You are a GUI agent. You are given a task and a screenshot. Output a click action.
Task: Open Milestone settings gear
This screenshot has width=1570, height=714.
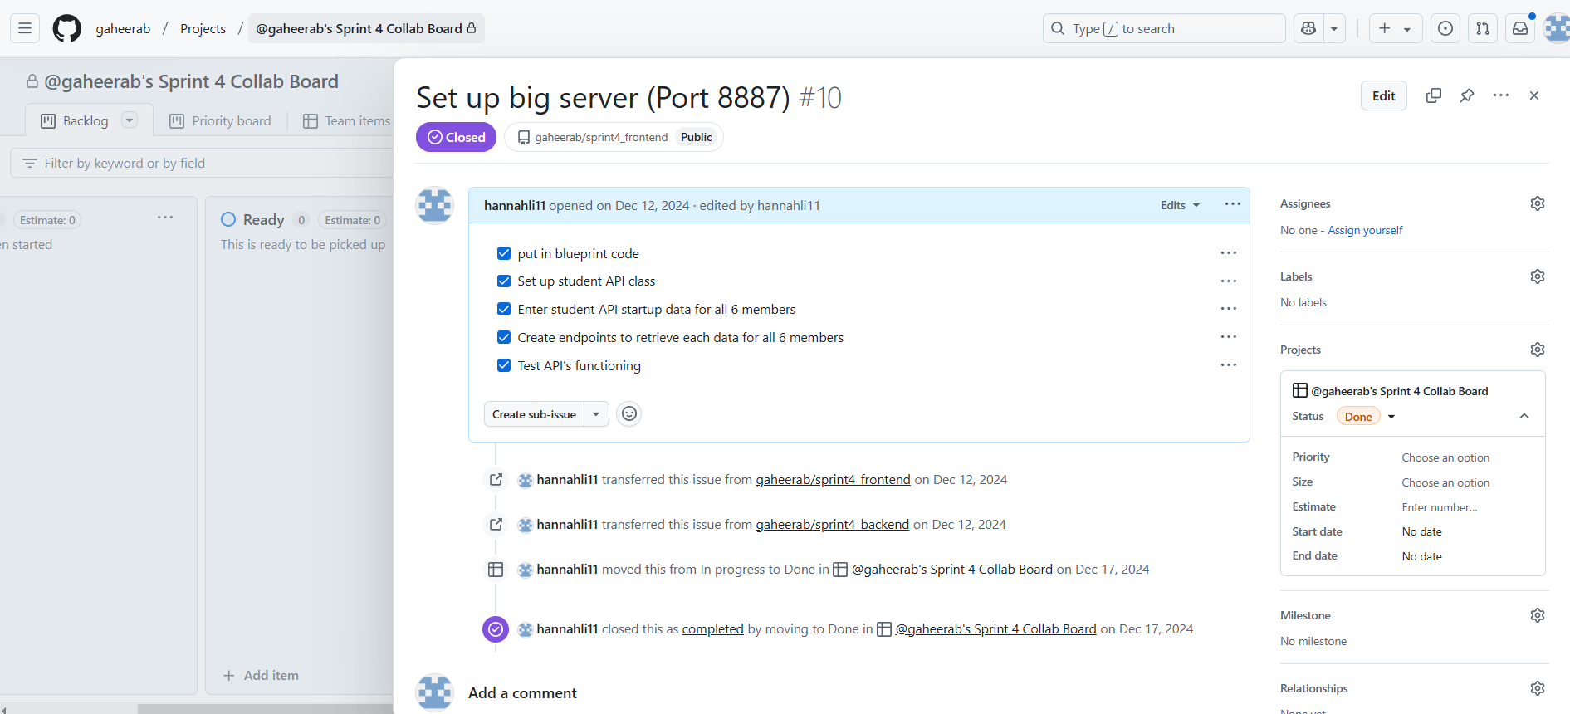[x=1538, y=615]
